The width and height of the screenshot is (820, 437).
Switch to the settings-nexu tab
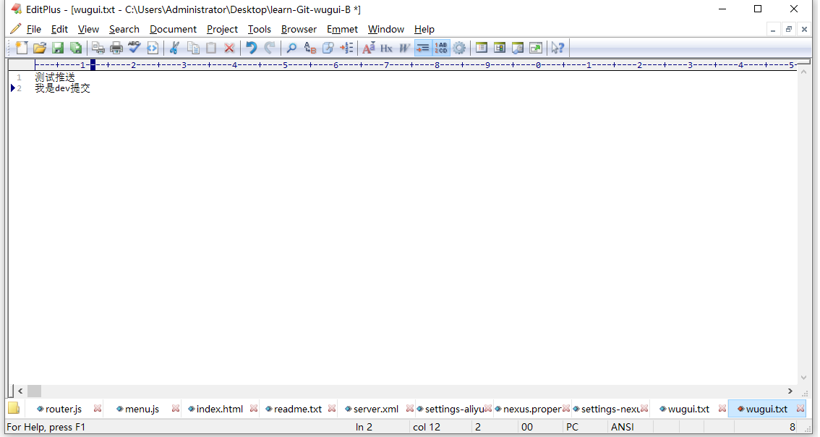(610, 409)
